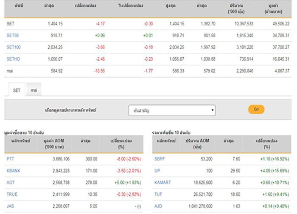Select TUF last price 18.60

click(235, 194)
